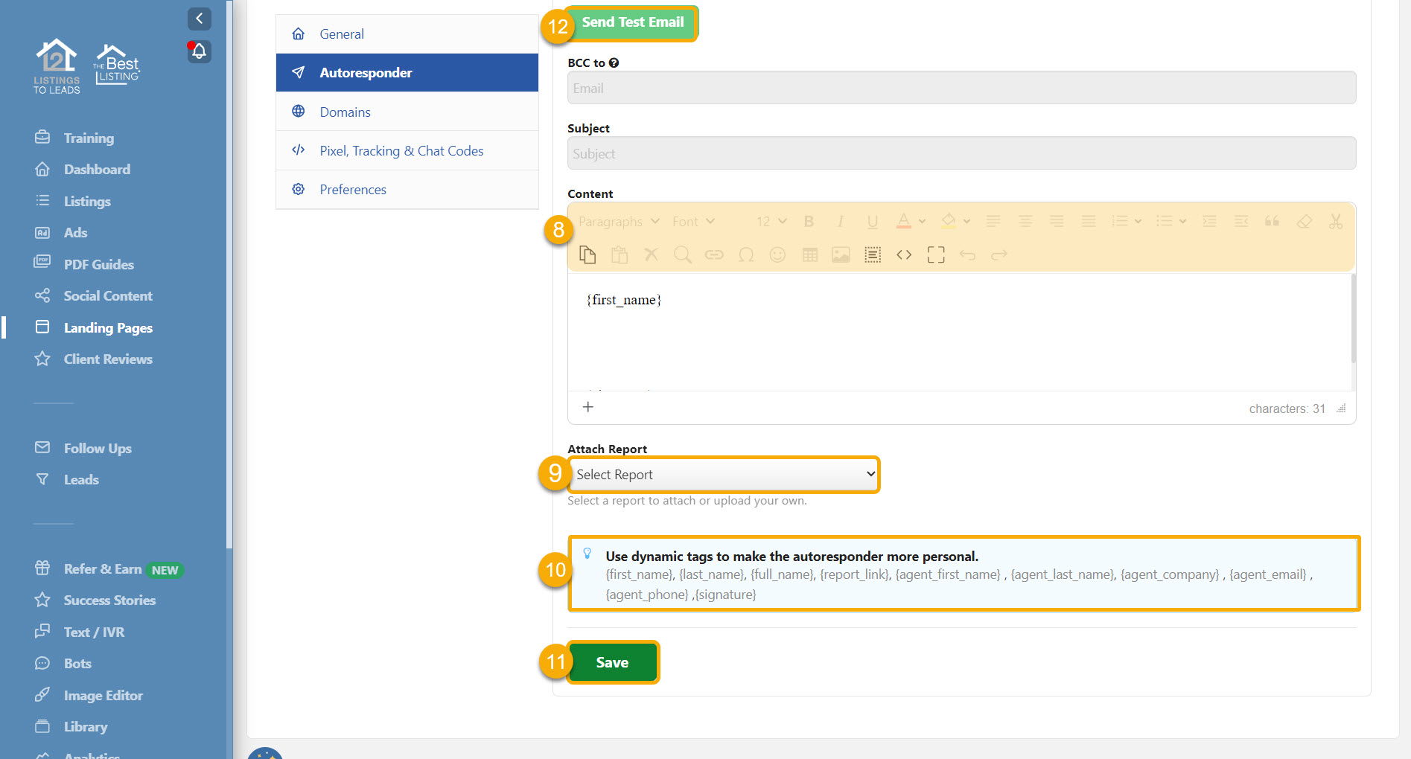The image size is (1411, 759).
Task: Collapse the sidebar with the arrow button
Action: point(199,19)
